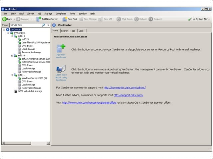Select the esf018 Windows Server VM icon
The height and width of the screenshot is (159, 213).
coord(19,62)
